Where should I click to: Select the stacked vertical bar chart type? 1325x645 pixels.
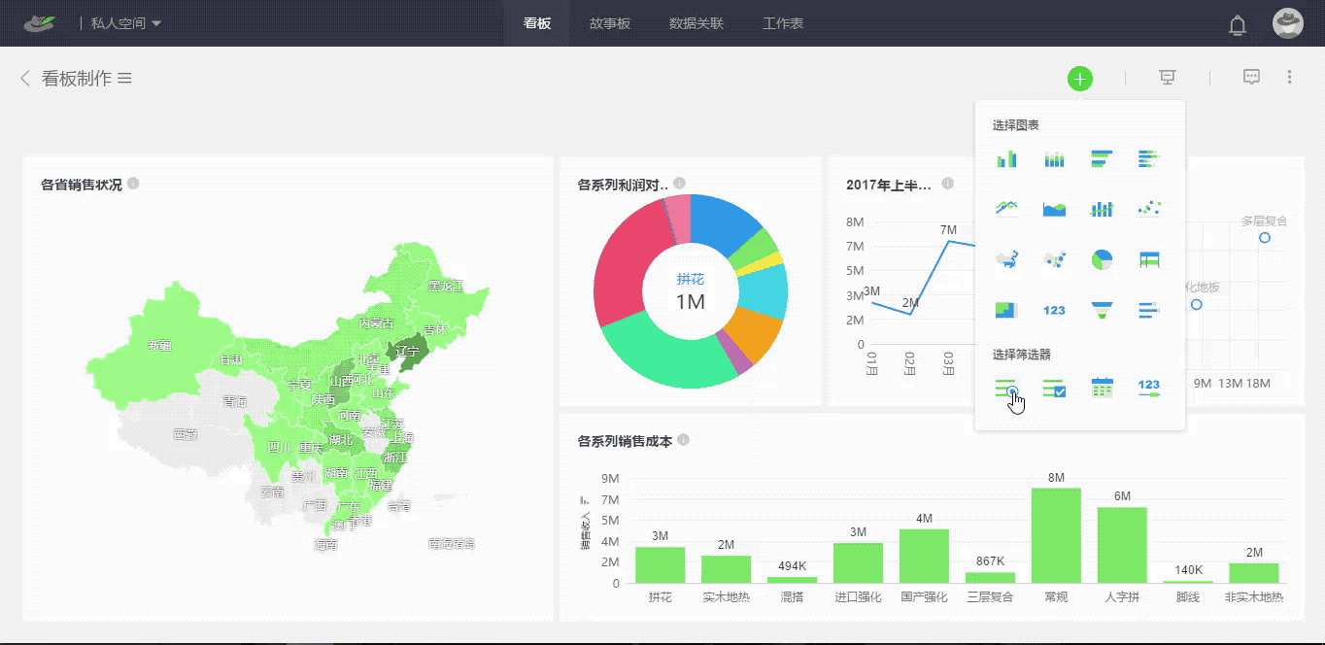point(1054,158)
